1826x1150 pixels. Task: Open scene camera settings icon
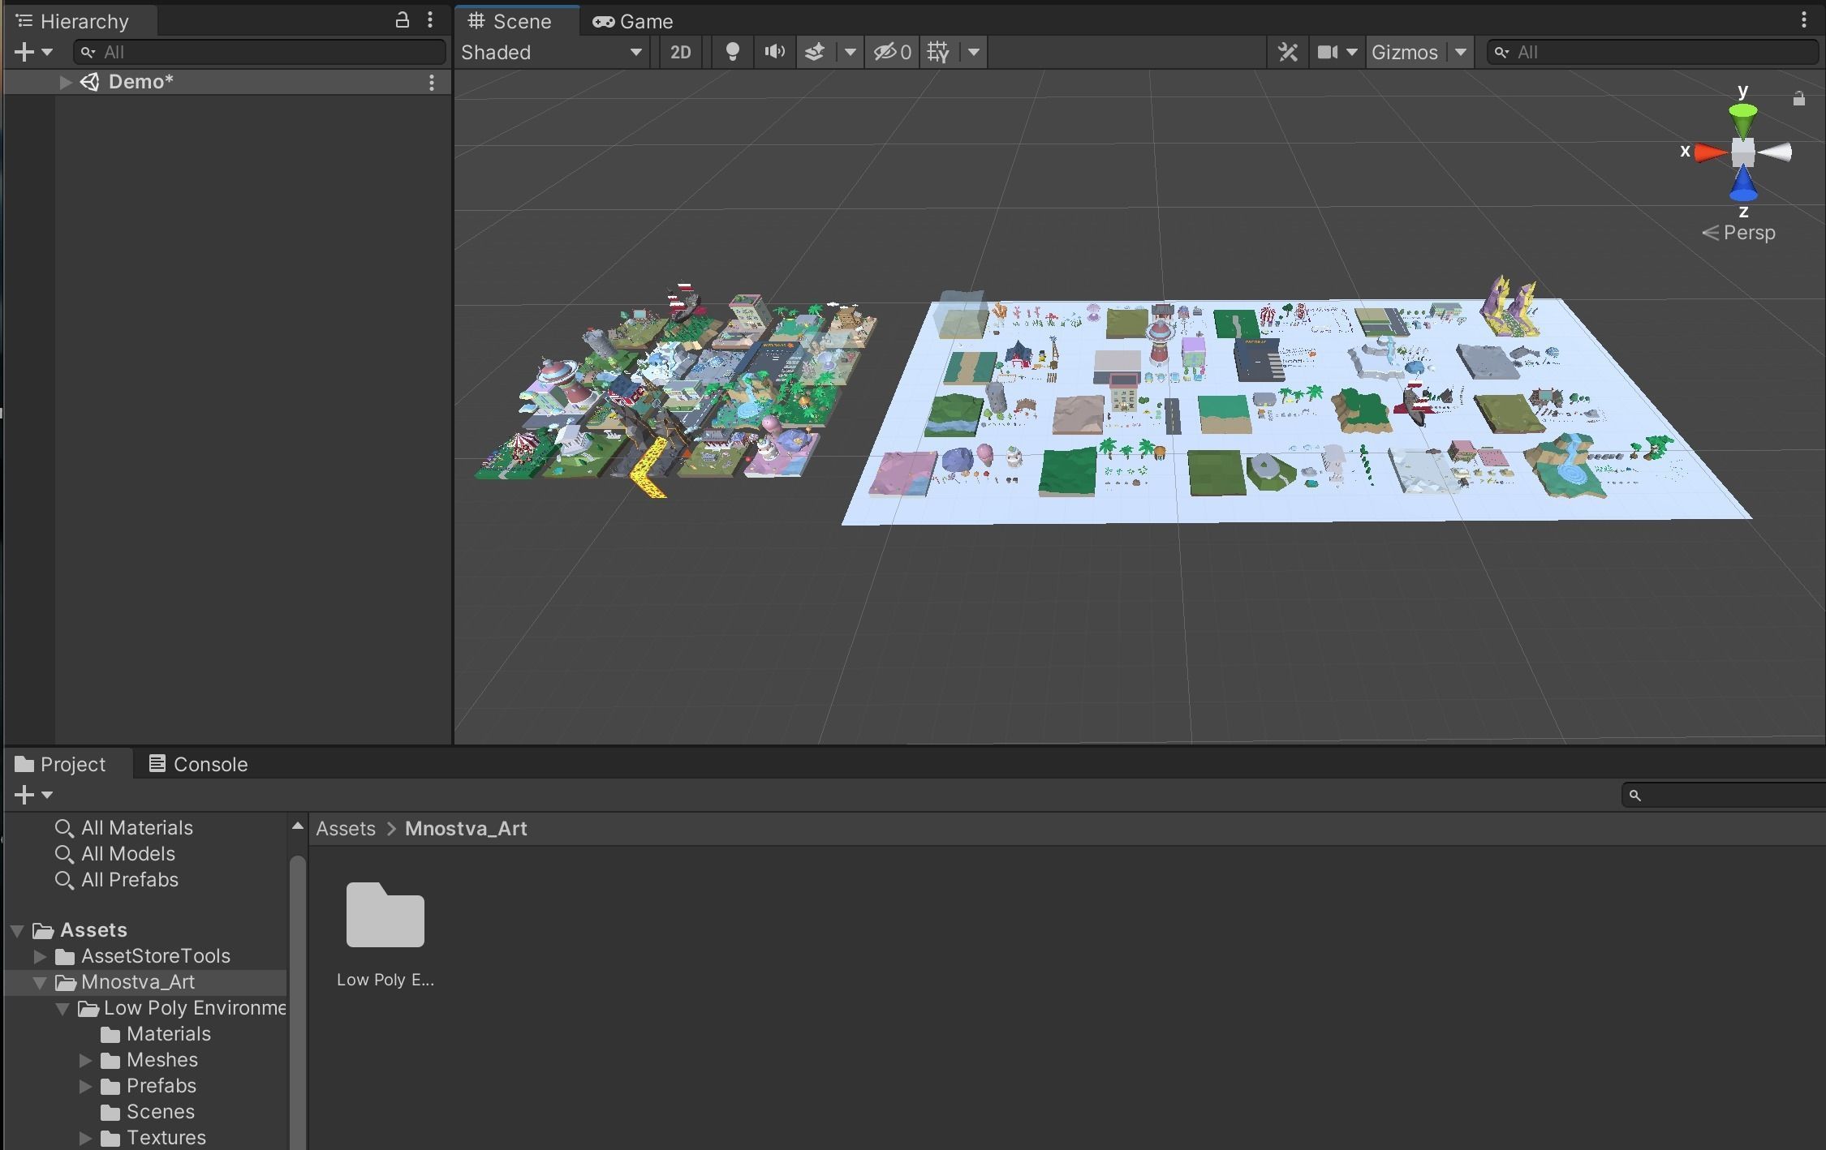[x=1328, y=52]
